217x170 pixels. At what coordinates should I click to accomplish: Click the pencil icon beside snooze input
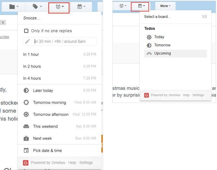click(x=28, y=41)
